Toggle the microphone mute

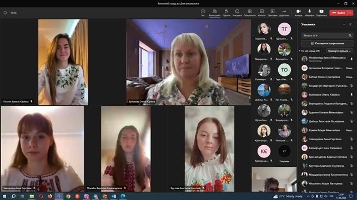pos(309,13)
